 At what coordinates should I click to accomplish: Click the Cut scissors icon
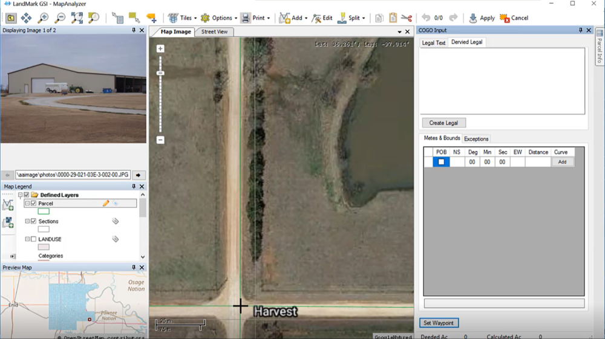tap(407, 18)
